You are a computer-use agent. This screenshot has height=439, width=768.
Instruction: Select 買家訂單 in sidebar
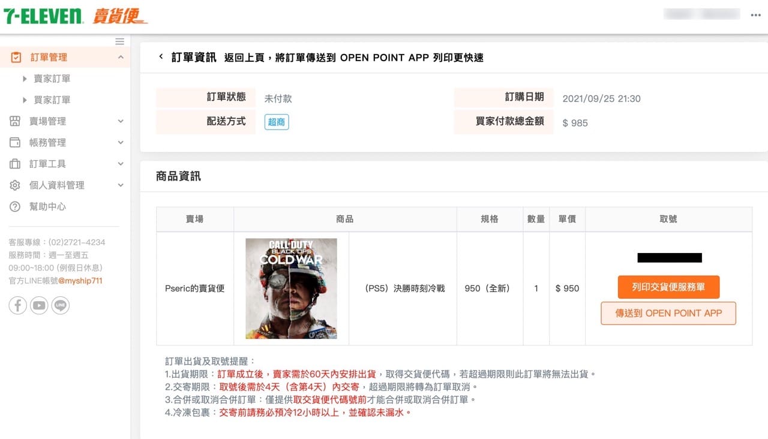(52, 100)
